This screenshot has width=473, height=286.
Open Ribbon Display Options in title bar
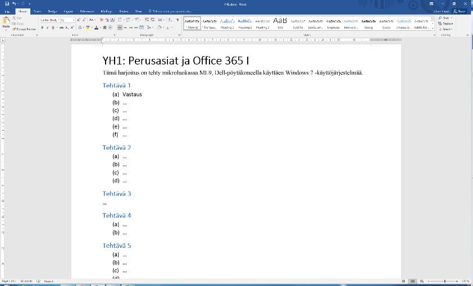point(431,3)
